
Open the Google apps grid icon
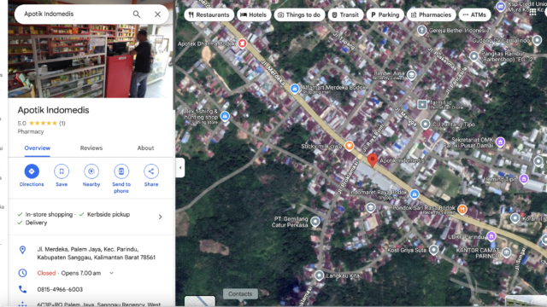(x=532, y=12)
